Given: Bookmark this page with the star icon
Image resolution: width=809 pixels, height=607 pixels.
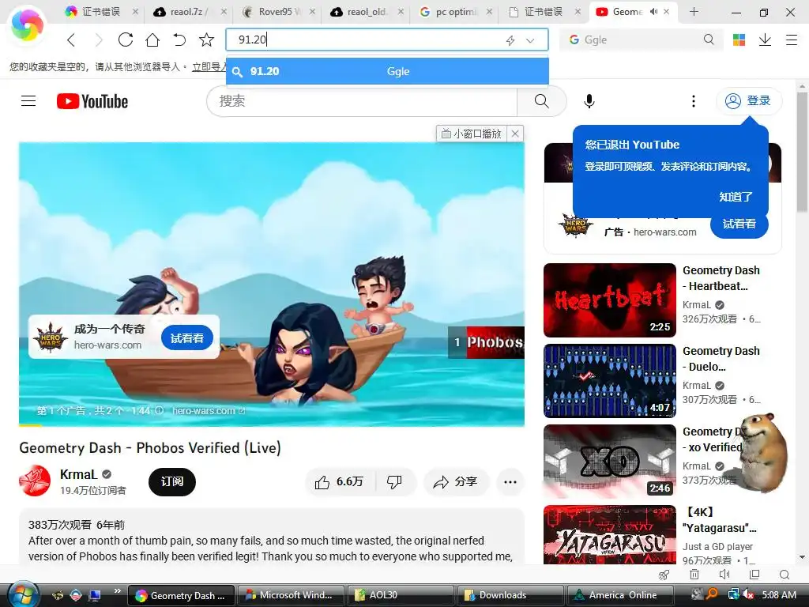Looking at the screenshot, I should tap(206, 40).
